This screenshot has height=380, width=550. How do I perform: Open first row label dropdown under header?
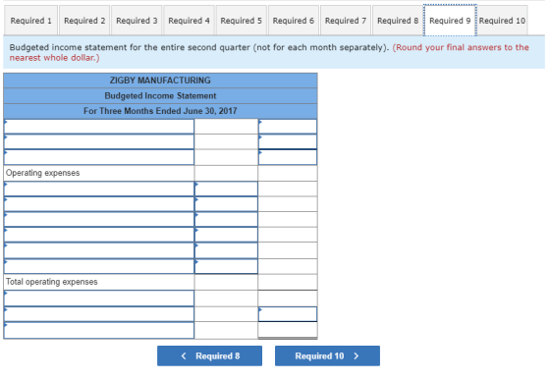99,127
